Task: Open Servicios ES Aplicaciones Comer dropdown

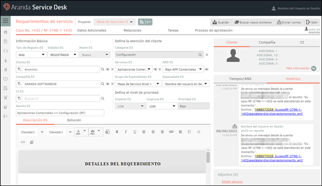Action: point(134,69)
